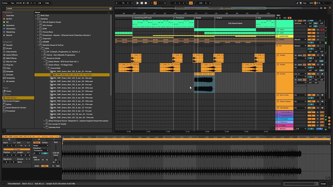Arm the MIDI track for recording
This screenshot has width=333, height=187.
(x=322, y=30)
